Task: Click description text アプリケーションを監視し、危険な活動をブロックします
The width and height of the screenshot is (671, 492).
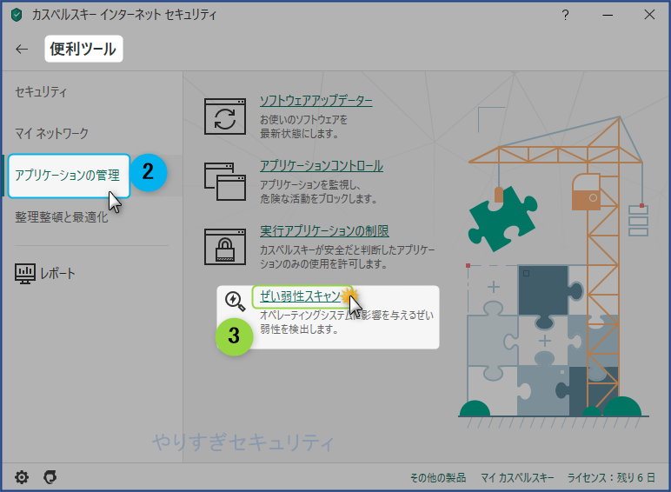Action: pos(318,191)
